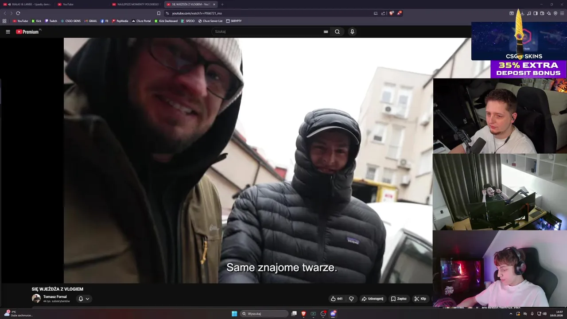
Task: Switch to NAJLEPSZE MOMENTY POLSKIEGO tab
Action: (x=136, y=4)
